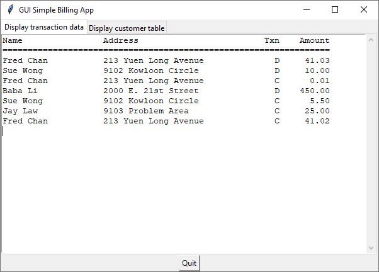Screen dimensions: 379x272
Task: Click the Address column header text
Action: (121, 40)
